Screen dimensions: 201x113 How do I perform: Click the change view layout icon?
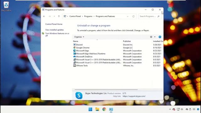click(x=151, y=37)
